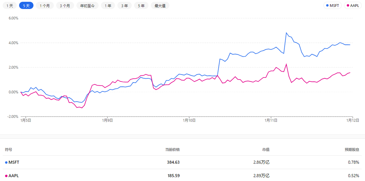Sort by 市值 column header
The width and height of the screenshot is (365, 181).
(266, 149)
